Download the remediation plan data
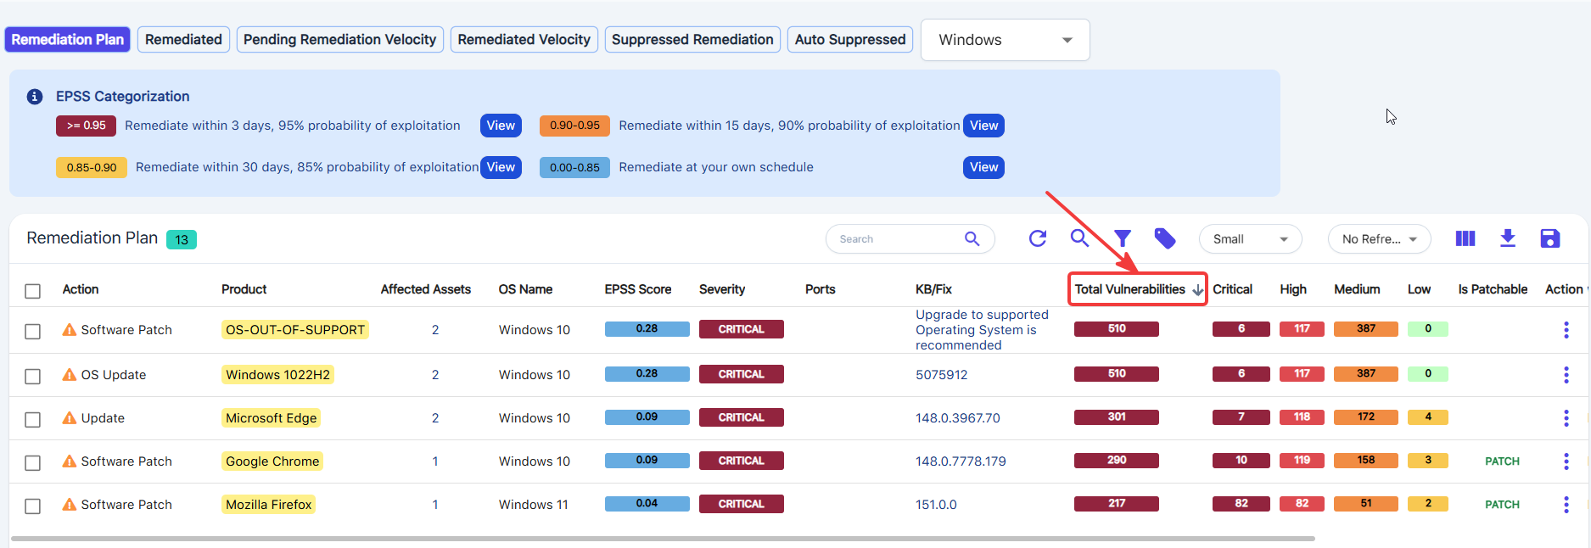The image size is (1591, 548). click(1508, 238)
